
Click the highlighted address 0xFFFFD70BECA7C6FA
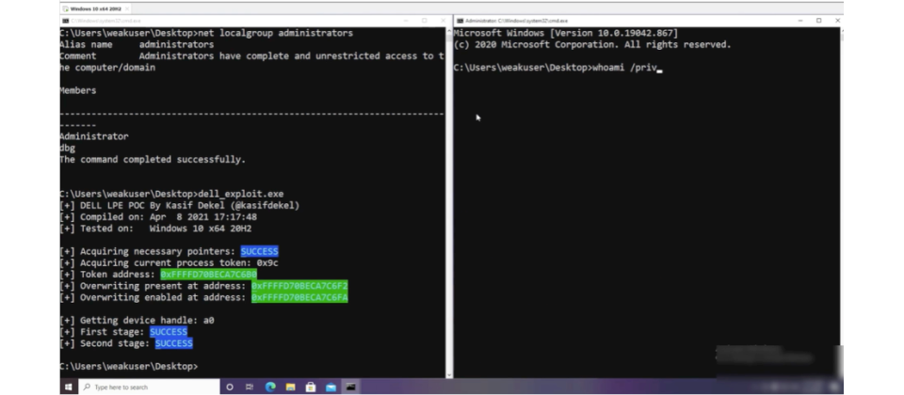(299, 298)
